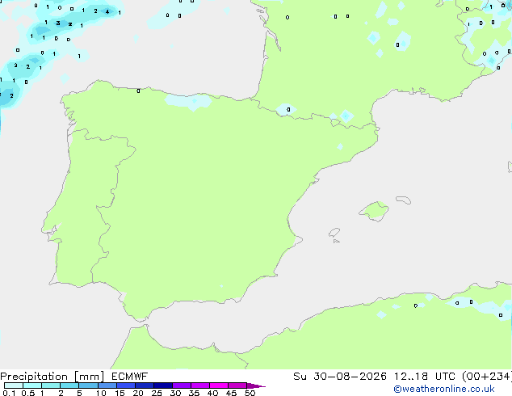Click the island of Mallorca on the map
Screen dimensions: 512x396
375,211
